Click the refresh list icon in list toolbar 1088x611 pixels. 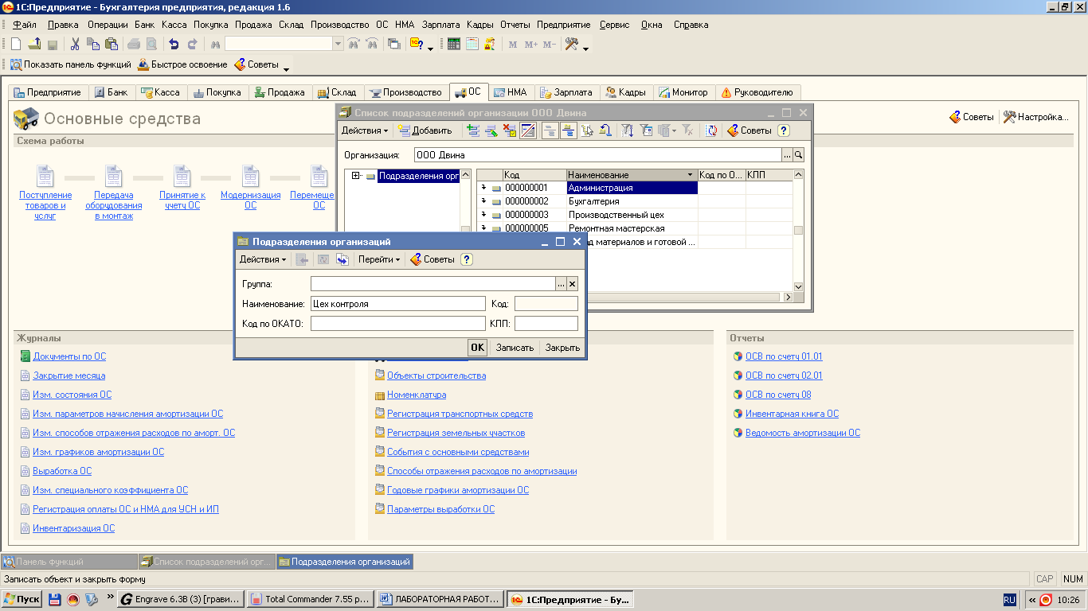pyautogui.click(x=711, y=130)
